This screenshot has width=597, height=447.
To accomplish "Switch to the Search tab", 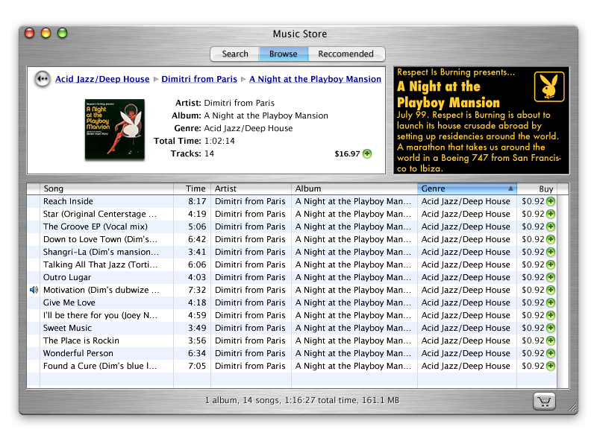I will [x=235, y=54].
